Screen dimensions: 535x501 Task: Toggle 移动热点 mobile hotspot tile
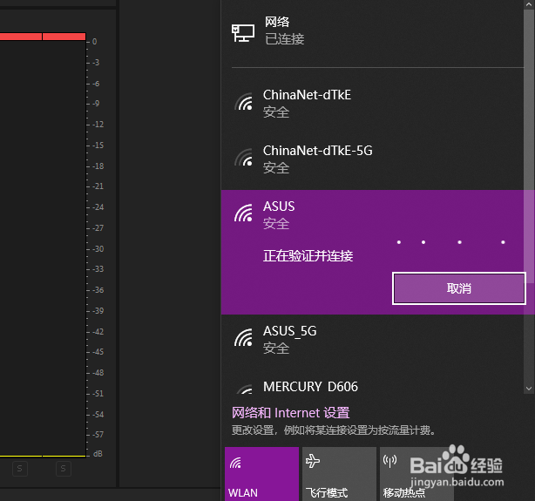pyautogui.click(x=416, y=474)
